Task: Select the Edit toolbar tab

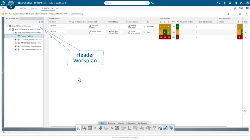Action: (x=103, y=123)
